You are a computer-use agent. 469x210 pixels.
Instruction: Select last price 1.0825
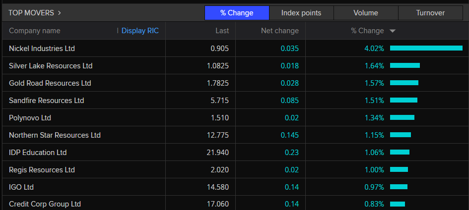218,65
